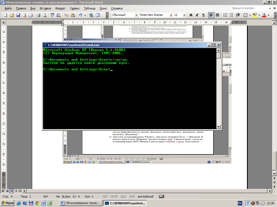
Task: Toggle ИСПР track changes in status bar
Action: coord(114,196)
